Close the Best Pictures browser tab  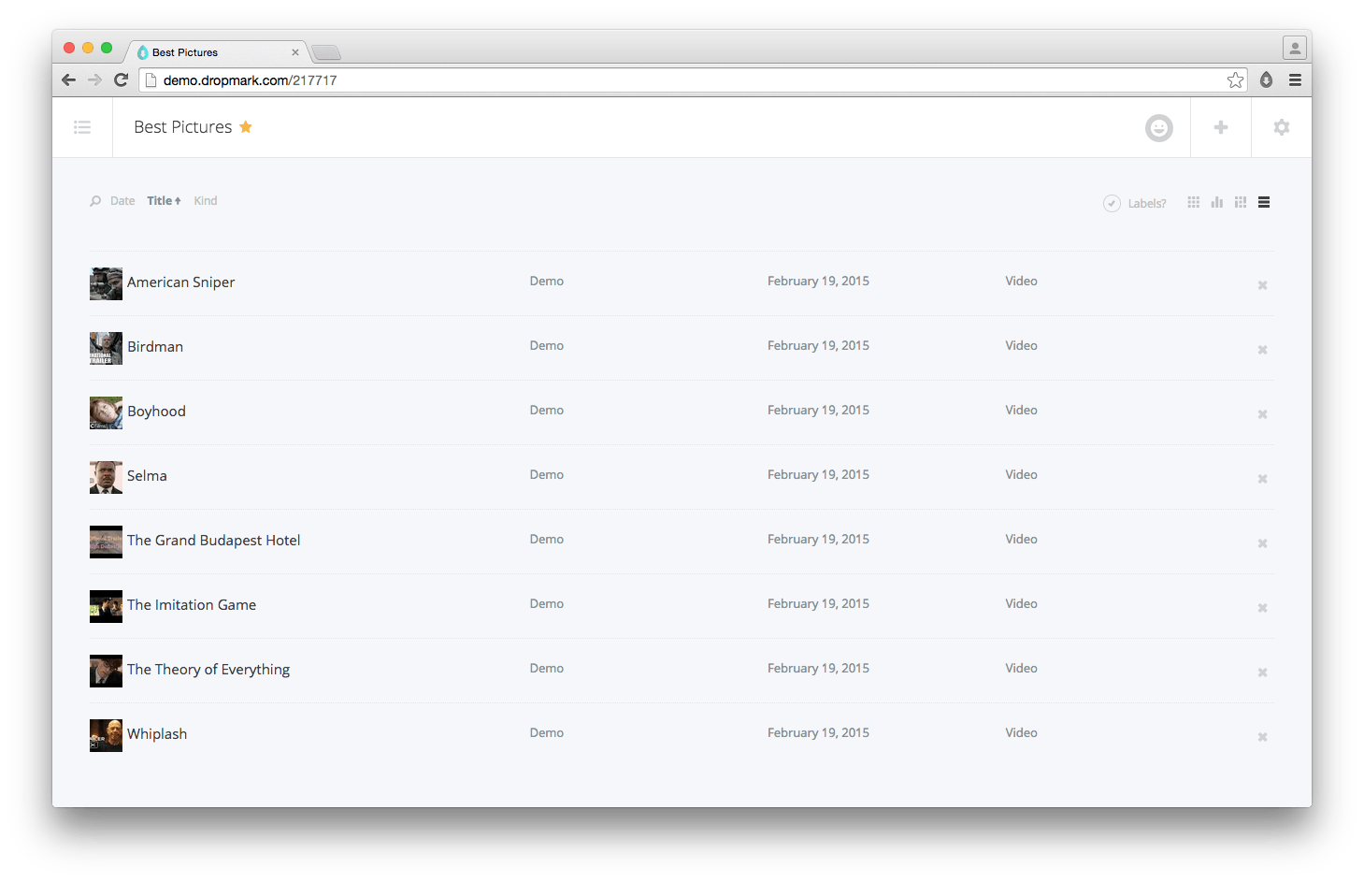pyautogui.click(x=295, y=52)
